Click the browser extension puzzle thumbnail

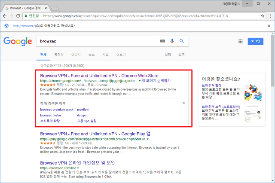(x=253, y=92)
